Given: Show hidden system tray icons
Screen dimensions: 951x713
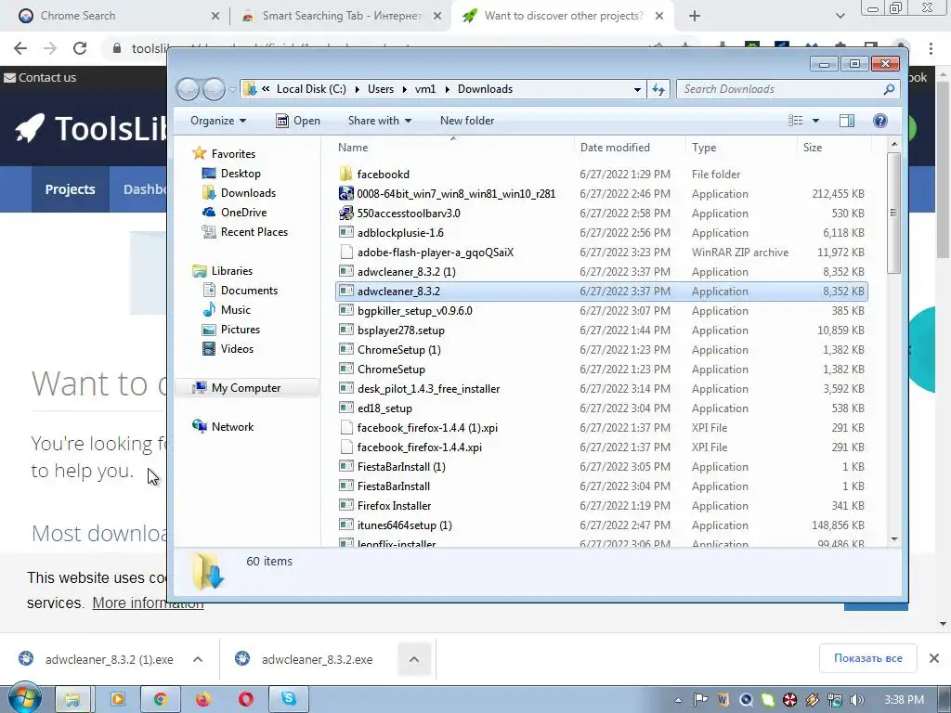Looking at the screenshot, I should pyautogui.click(x=678, y=700).
